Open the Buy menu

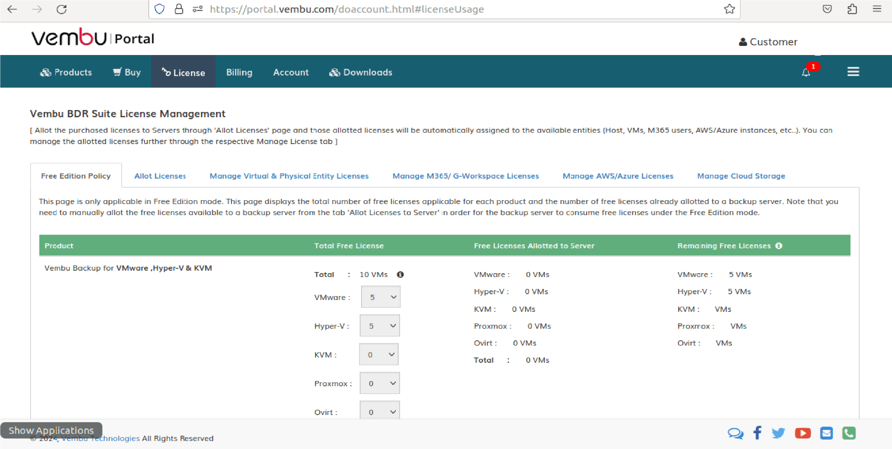tap(127, 72)
